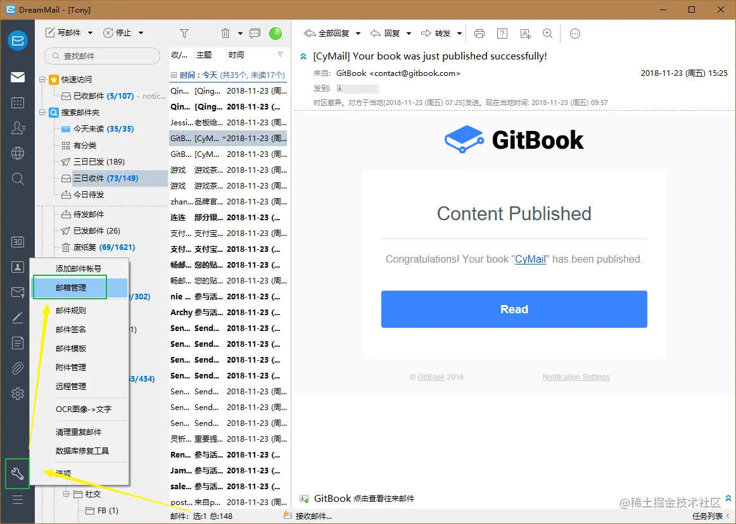
Task: Open the numbered calendar icon in sidebar
Action: pyautogui.click(x=18, y=242)
